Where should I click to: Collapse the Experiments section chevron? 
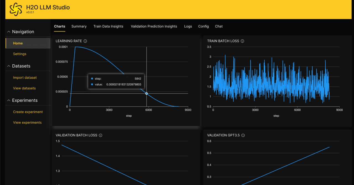tap(9, 100)
